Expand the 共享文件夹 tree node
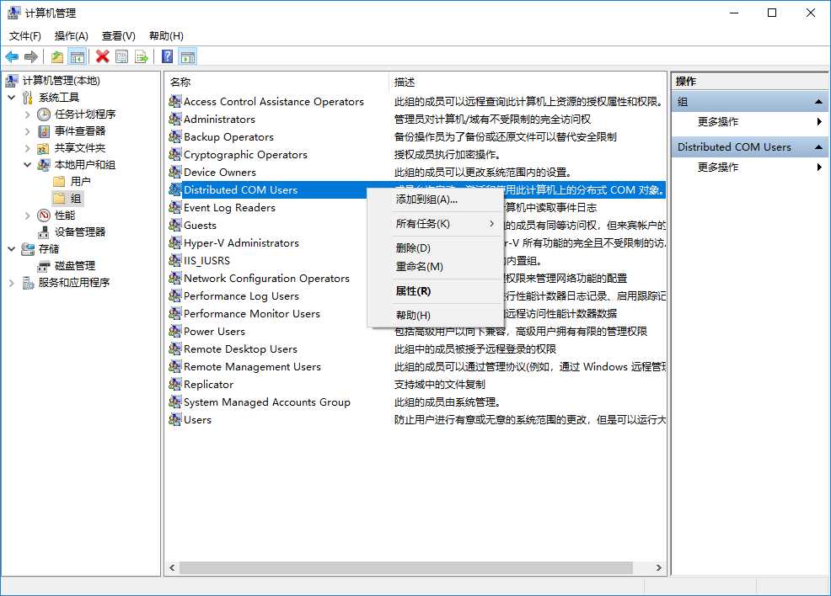Viewport: 831px width, 596px height. pyautogui.click(x=28, y=148)
